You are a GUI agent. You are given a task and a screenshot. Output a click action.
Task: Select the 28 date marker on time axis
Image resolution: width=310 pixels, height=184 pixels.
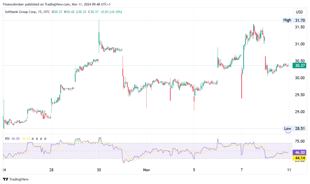(51, 170)
